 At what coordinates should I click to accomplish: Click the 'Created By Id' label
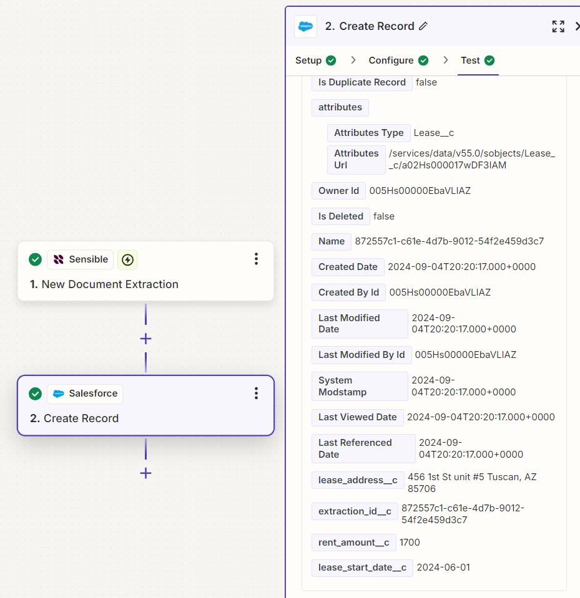coord(348,292)
